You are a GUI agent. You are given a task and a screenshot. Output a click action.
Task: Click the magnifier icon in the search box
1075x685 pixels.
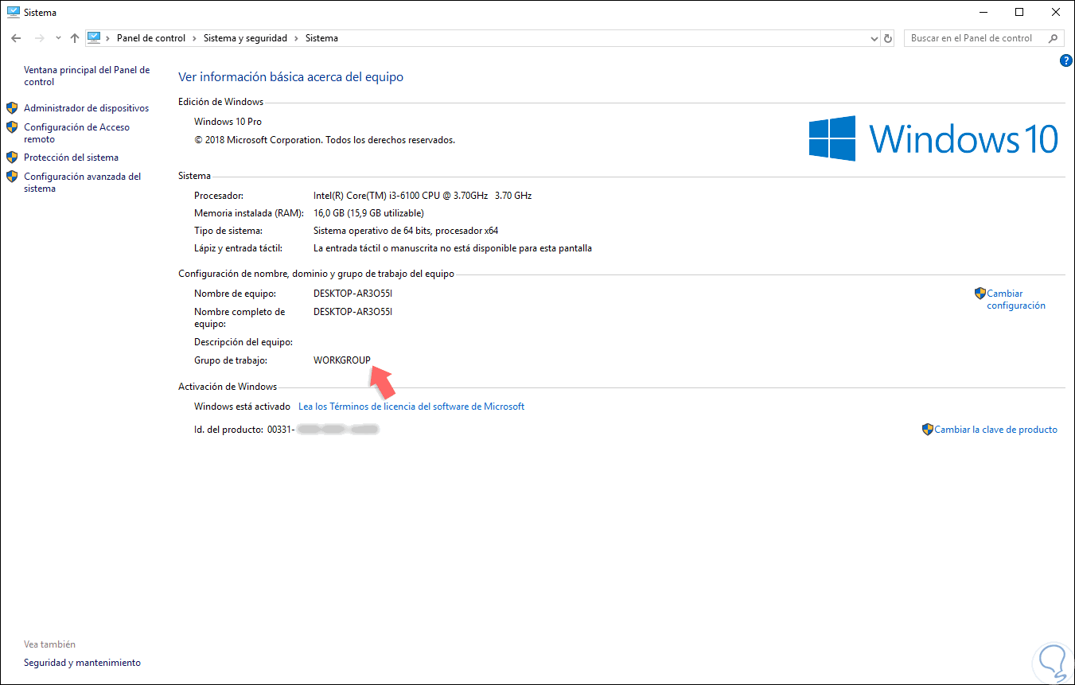(1054, 38)
